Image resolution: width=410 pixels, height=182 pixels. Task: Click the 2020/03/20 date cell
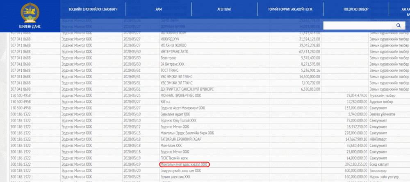pos(141,171)
